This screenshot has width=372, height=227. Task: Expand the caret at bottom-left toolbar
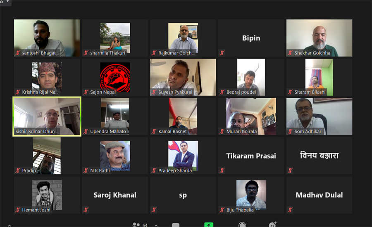coord(9,225)
